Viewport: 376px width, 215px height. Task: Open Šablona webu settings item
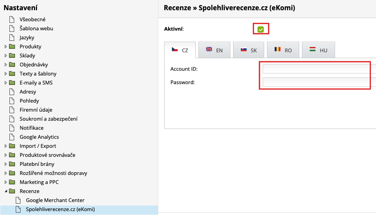tap(36, 28)
